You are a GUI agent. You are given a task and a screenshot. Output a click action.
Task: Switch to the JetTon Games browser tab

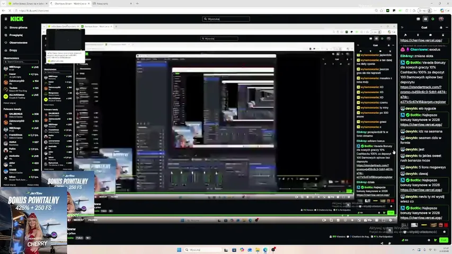pyautogui.click(x=28, y=4)
